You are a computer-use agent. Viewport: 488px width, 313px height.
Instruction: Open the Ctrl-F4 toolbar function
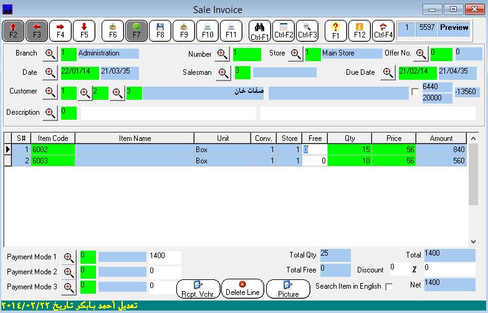383,30
